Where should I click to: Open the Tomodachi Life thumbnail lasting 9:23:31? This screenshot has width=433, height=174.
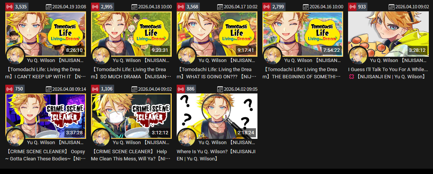click(132, 34)
